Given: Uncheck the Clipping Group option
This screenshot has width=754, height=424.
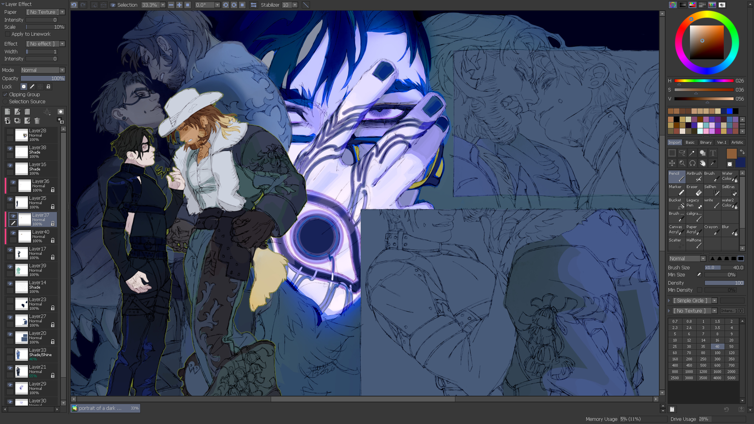Looking at the screenshot, I should coord(5,95).
